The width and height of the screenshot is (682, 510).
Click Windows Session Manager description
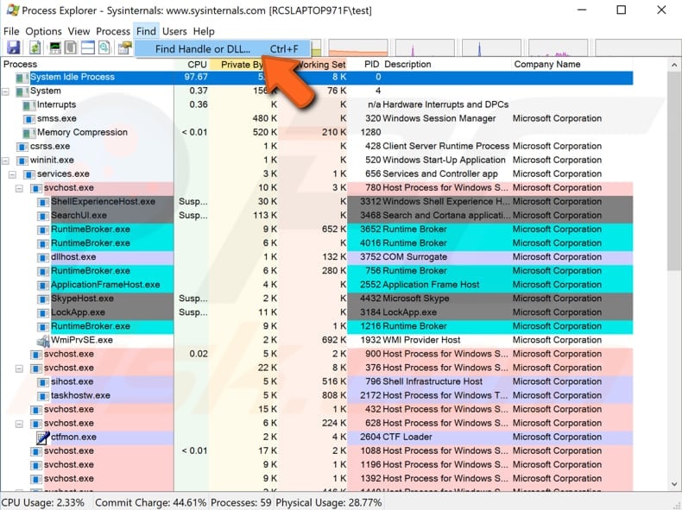coord(439,119)
